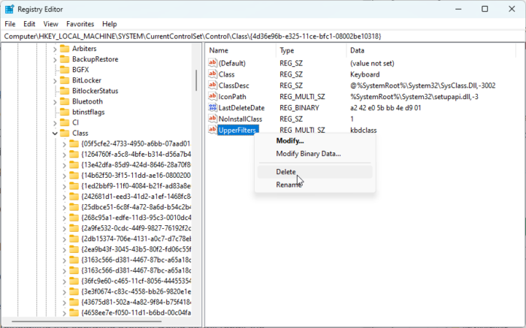Open the Favorites menu
This screenshot has width=526, height=328.
click(x=80, y=24)
